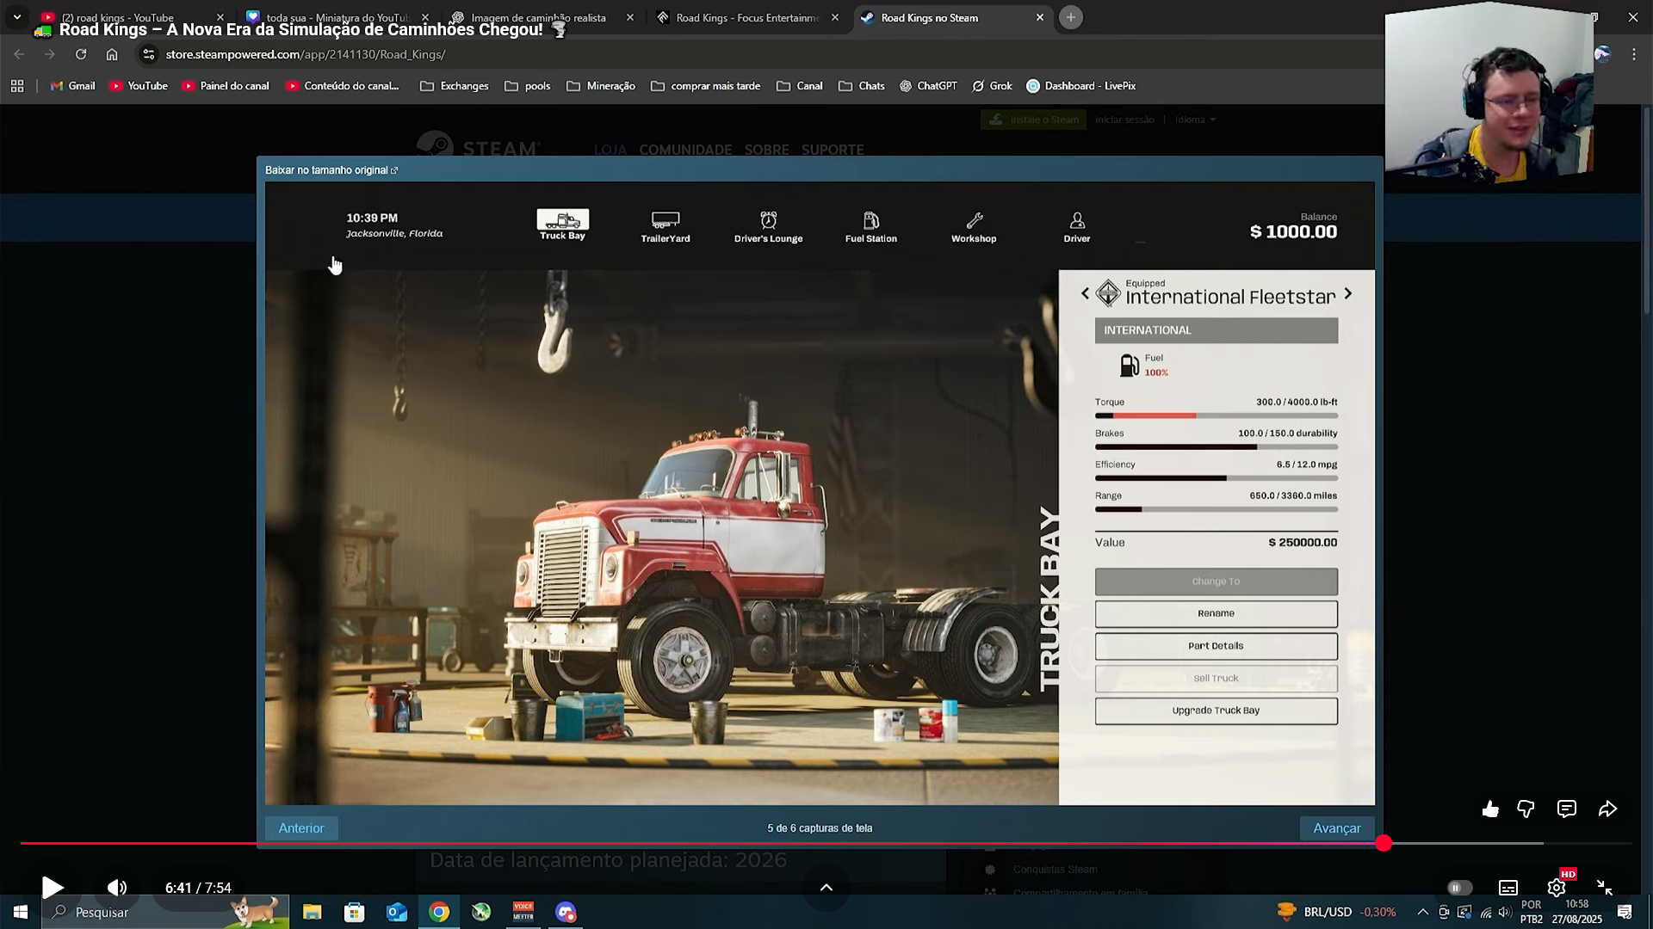This screenshot has width=1653, height=929.
Task: Open the Exchanges bookmark folder
Action: point(455,86)
